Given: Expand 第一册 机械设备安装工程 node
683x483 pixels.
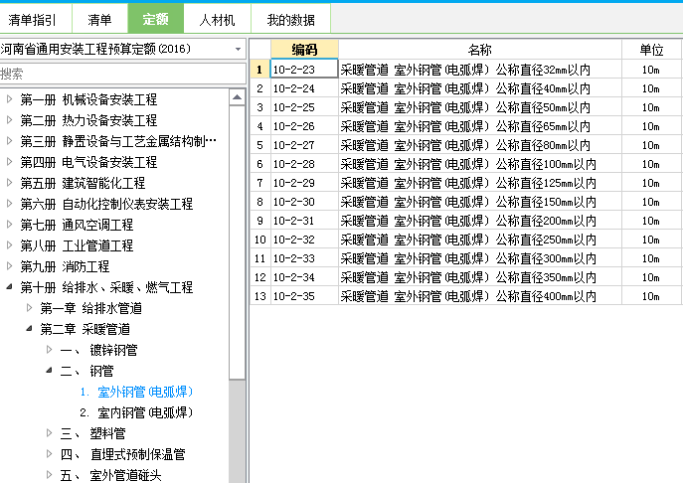Looking at the screenshot, I should click(x=9, y=99).
